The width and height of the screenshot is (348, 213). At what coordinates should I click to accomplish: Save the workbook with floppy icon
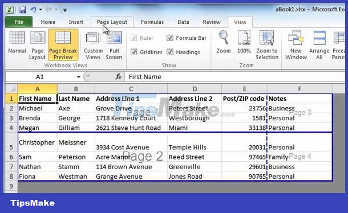tap(23, 10)
